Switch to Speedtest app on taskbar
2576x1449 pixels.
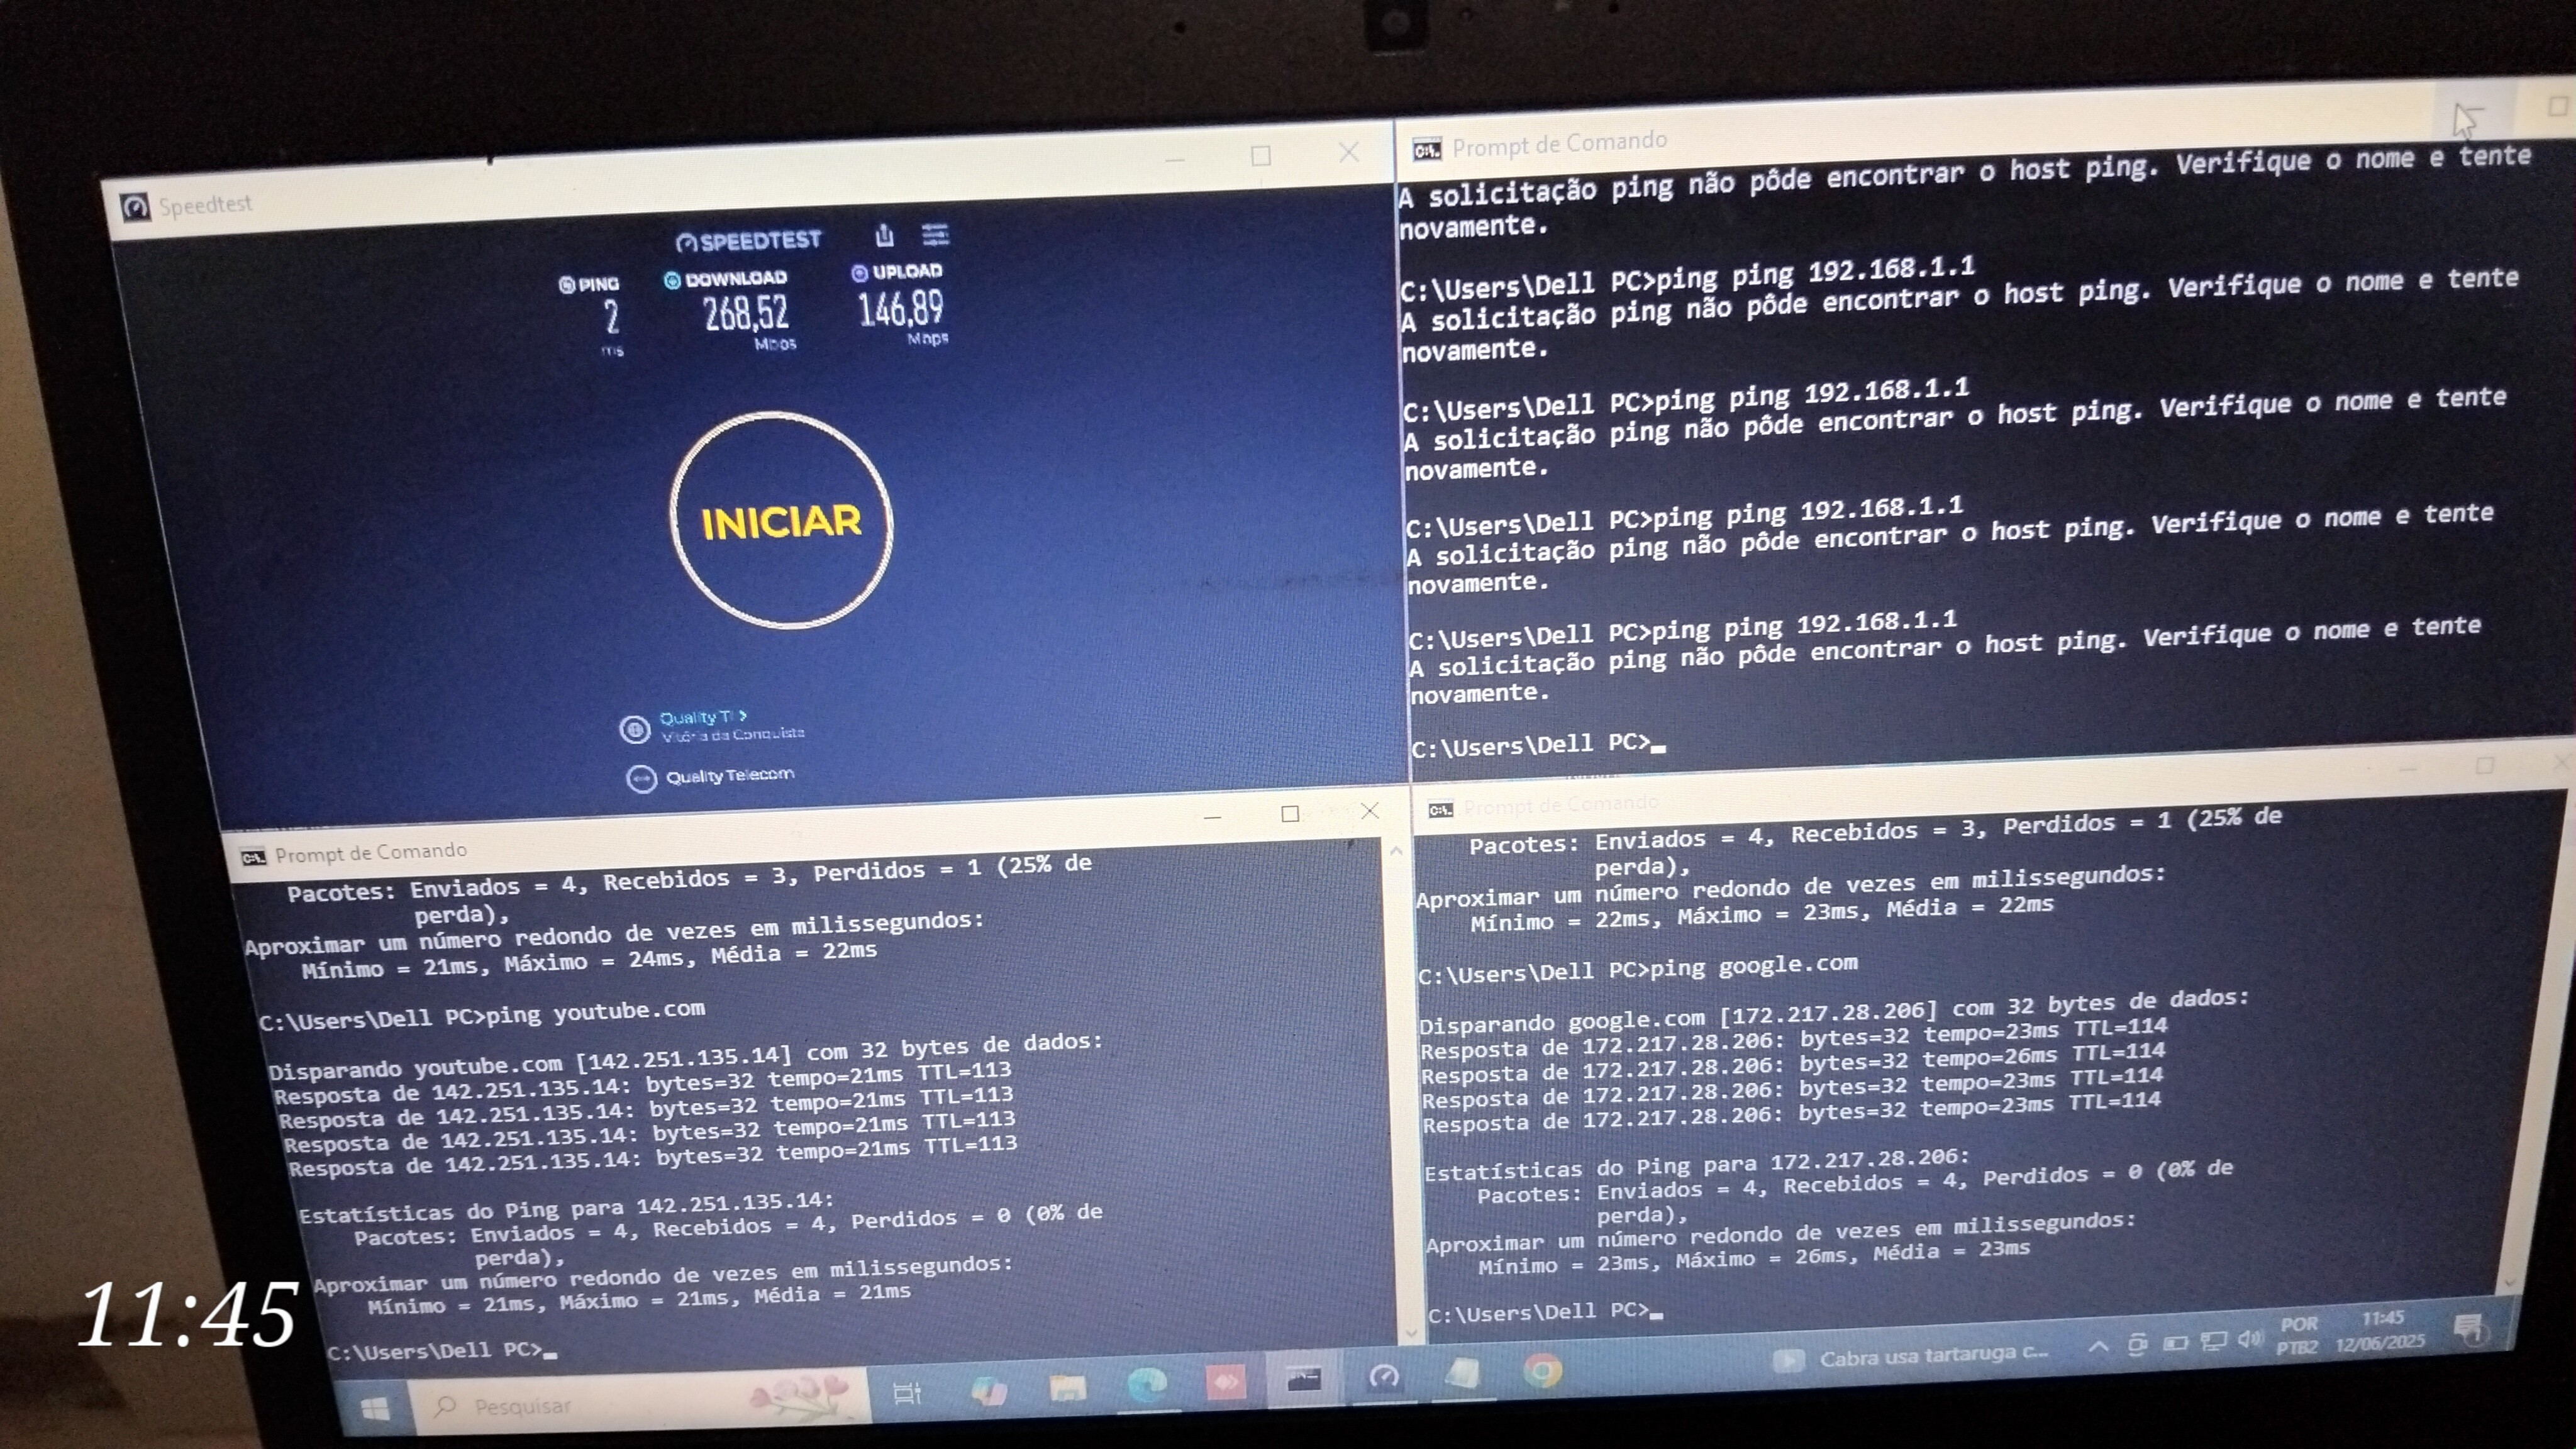[1384, 1379]
